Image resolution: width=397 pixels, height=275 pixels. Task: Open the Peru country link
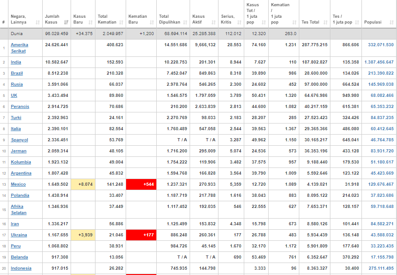[x=16, y=246]
